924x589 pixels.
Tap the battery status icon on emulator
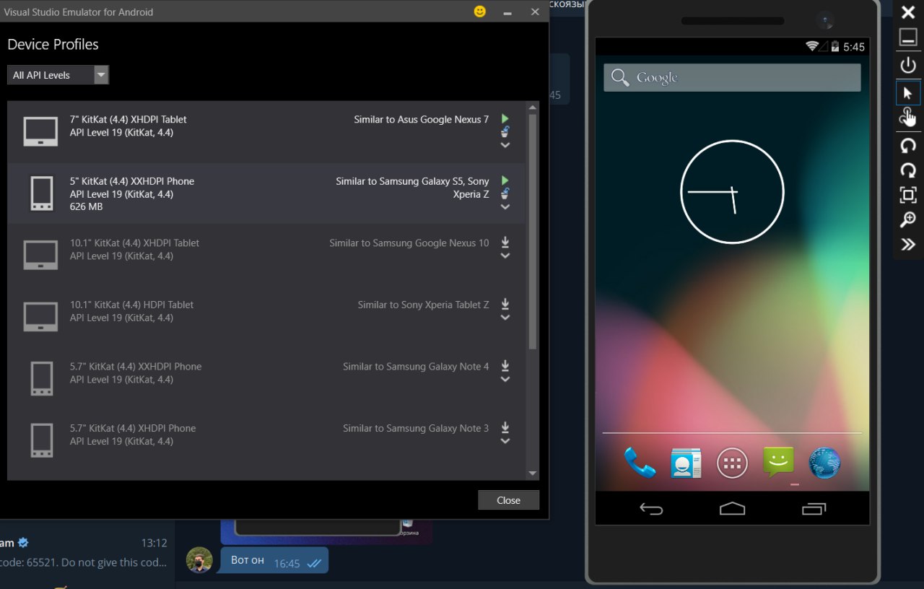pyautogui.click(x=835, y=46)
